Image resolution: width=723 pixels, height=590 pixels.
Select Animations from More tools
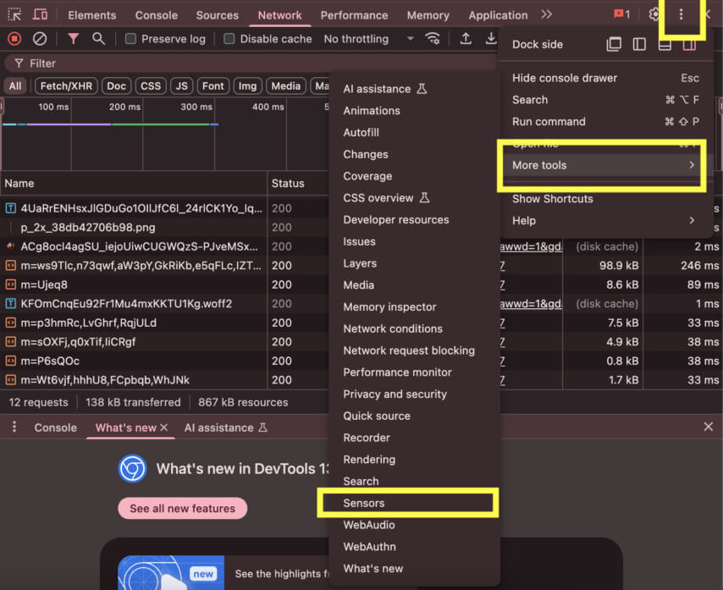pyautogui.click(x=414, y=111)
